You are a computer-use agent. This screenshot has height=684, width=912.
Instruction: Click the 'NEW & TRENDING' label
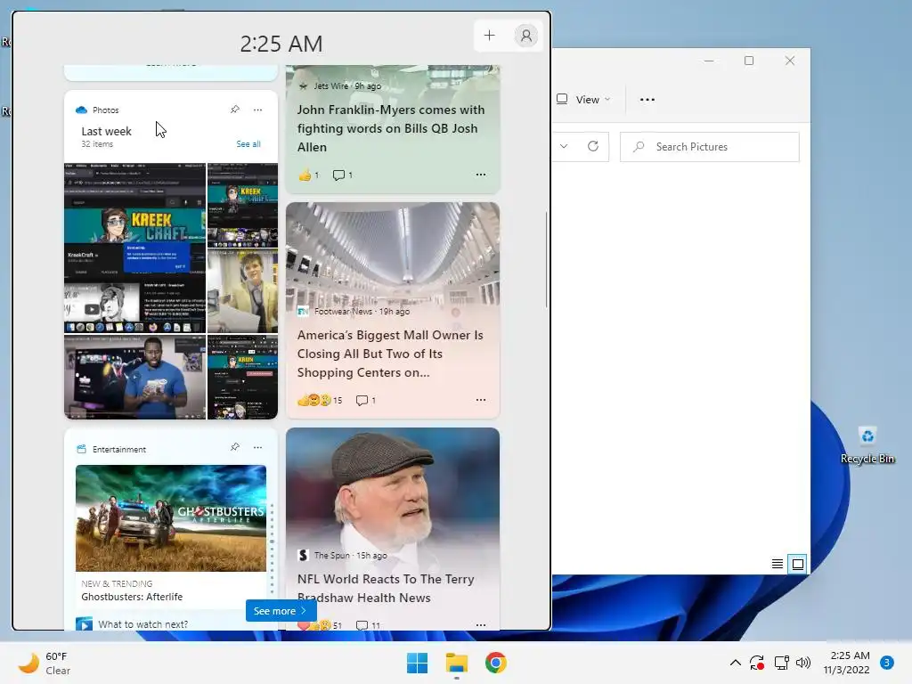point(117,583)
